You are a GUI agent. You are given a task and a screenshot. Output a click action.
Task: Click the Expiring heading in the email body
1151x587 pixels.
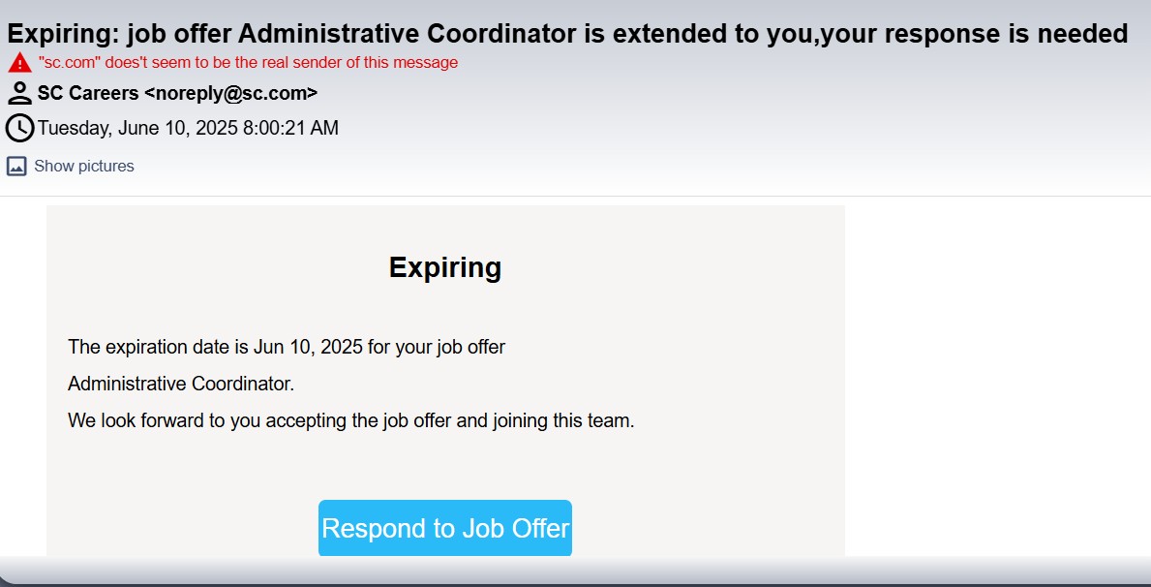click(445, 267)
